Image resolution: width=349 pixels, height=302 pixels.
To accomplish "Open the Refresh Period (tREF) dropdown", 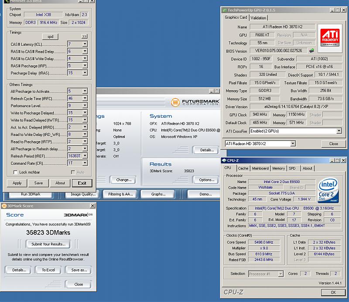I will point(85,156).
